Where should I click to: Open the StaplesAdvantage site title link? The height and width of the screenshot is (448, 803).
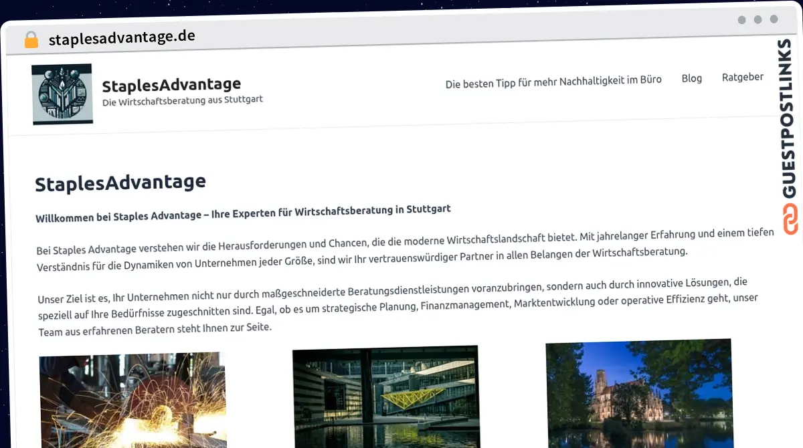tap(171, 85)
